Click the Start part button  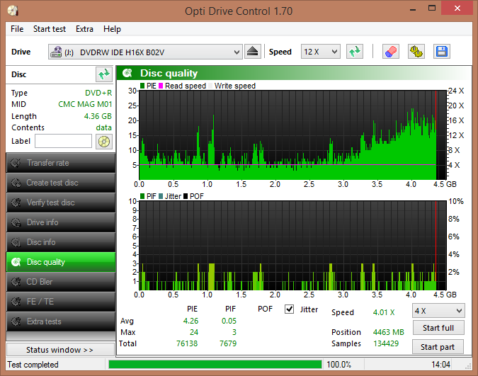click(438, 347)
